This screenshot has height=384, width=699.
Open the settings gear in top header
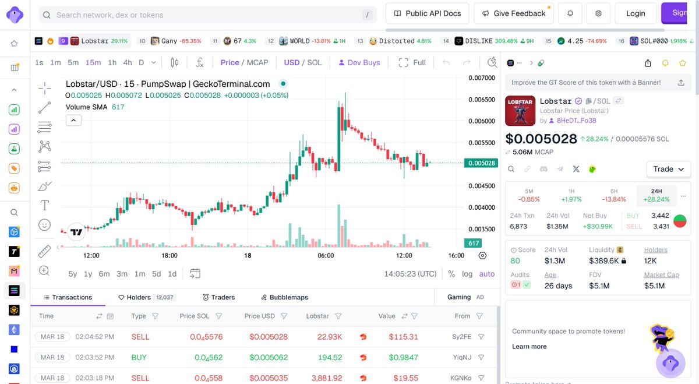click(598, 13)
